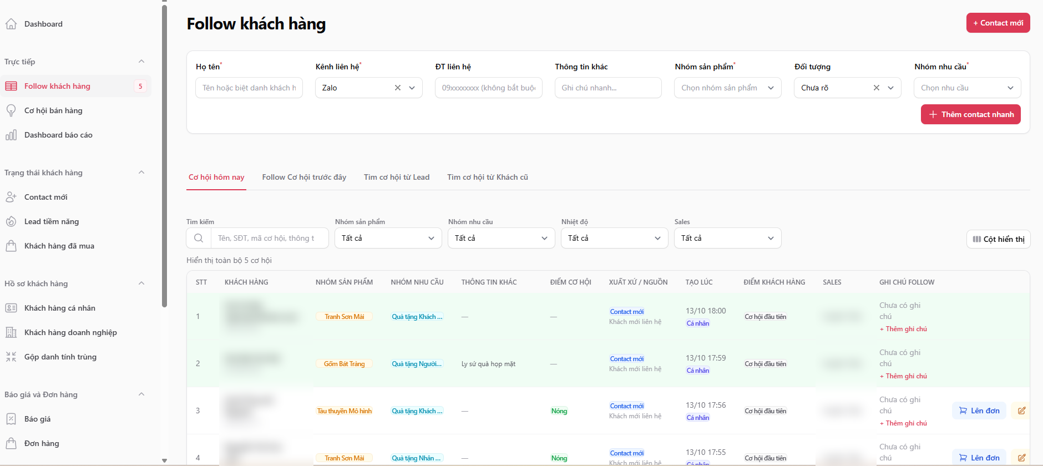The height and width of the screenshot is (466, 1043).
Task: Click the ĐT liên hệ phone input field
Action: point(489,88)
